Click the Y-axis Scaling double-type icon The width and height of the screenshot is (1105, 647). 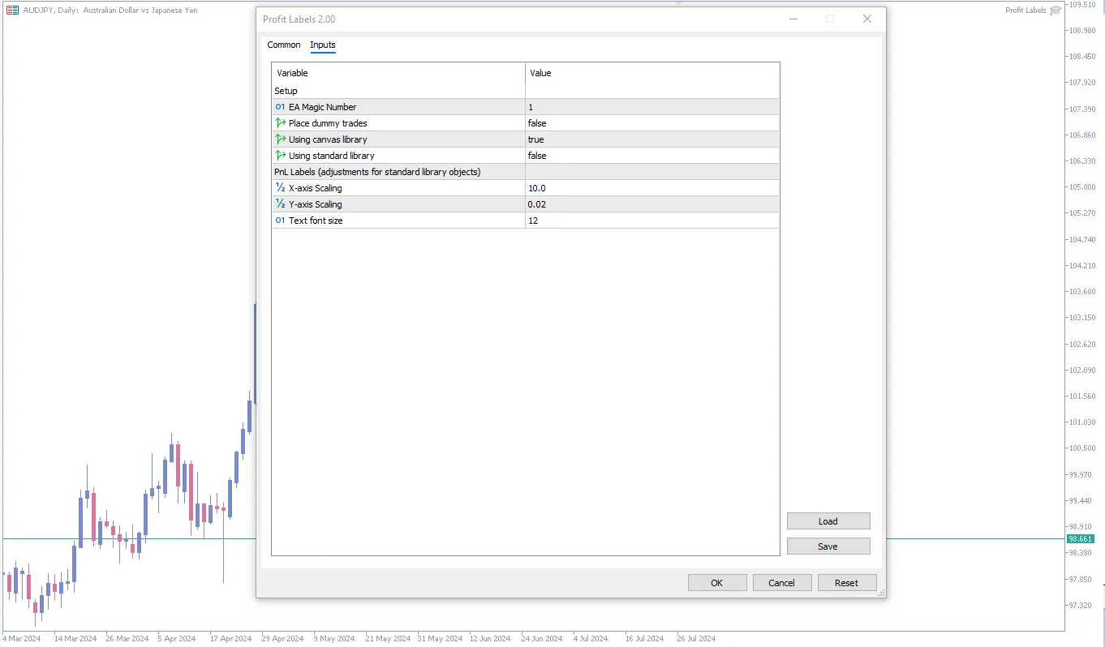(280, 204)
